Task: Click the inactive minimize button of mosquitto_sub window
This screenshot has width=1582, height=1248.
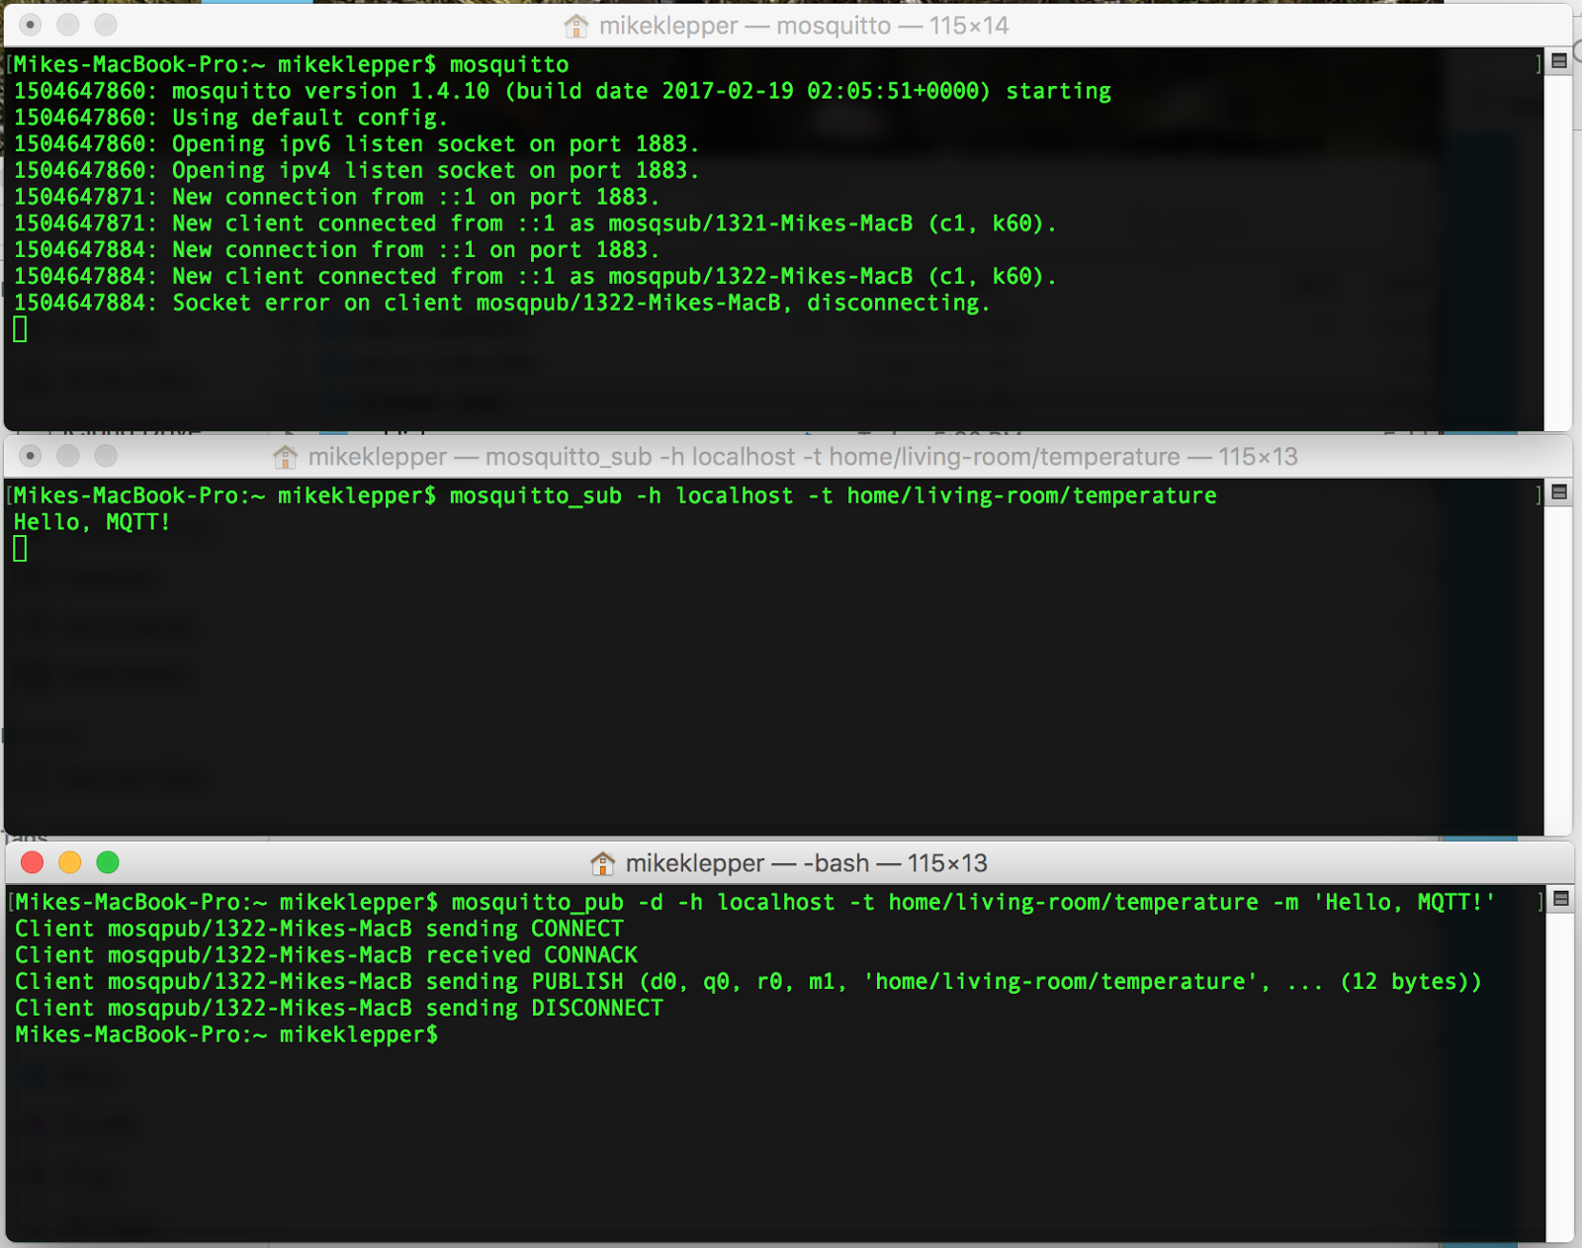Action: [68, 456]
